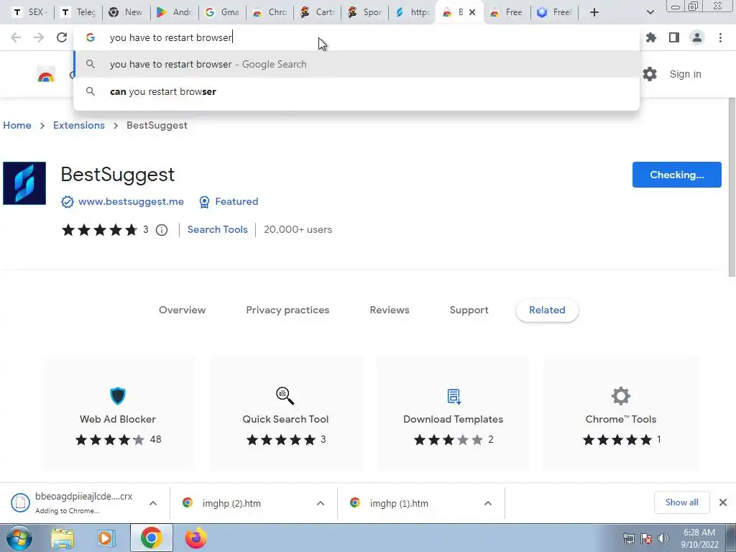Viewport: 736px width, 552px height.
Task: Select 'you have to restart browser' Google Search suggestion
Action: coord(356,64)
